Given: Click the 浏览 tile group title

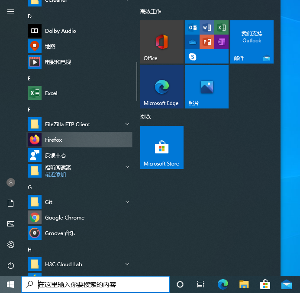Looking at the screenshot, I should (x=145, y=117).
